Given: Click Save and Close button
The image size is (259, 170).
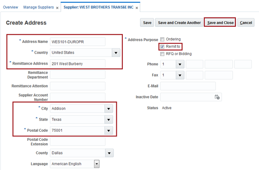Looking at the screenshot, I should tap(220, 23).
